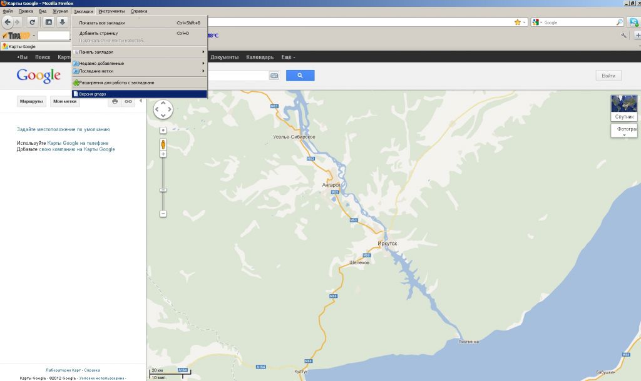Reload the page with the refresh button
Screen dimensions: 641x381
[33, 22]
